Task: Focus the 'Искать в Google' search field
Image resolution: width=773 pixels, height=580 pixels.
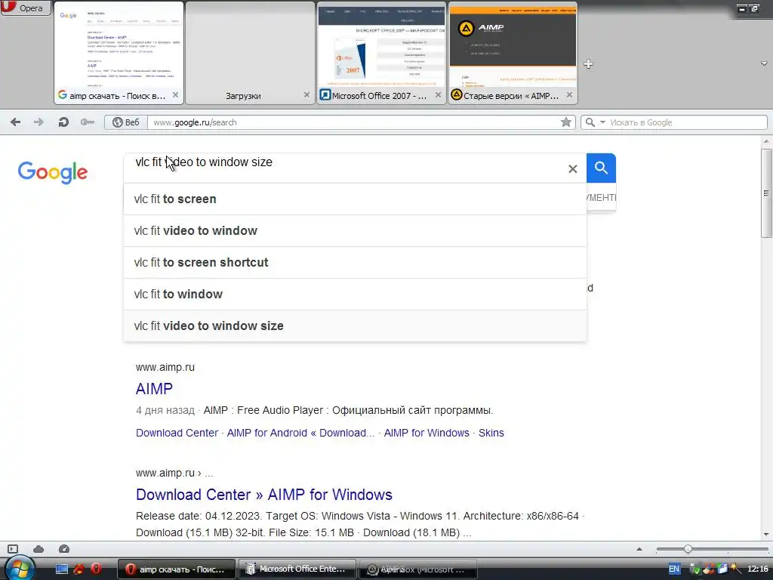Action: tap(687, 122)
